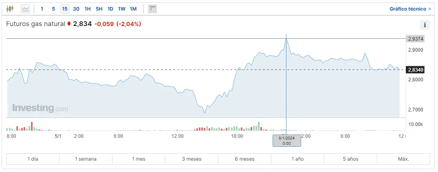Click the Máx. range button
This screenshot has width=438, height=172.
click(x=403, y=159)
